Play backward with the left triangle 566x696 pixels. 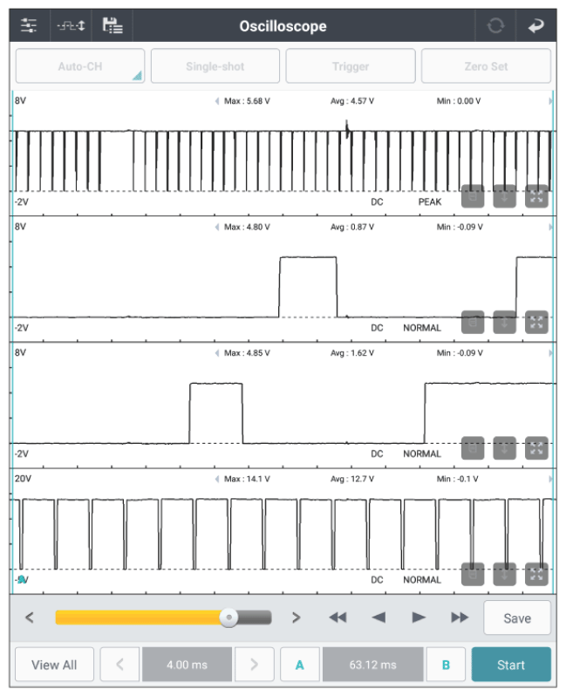coord(378,618)
